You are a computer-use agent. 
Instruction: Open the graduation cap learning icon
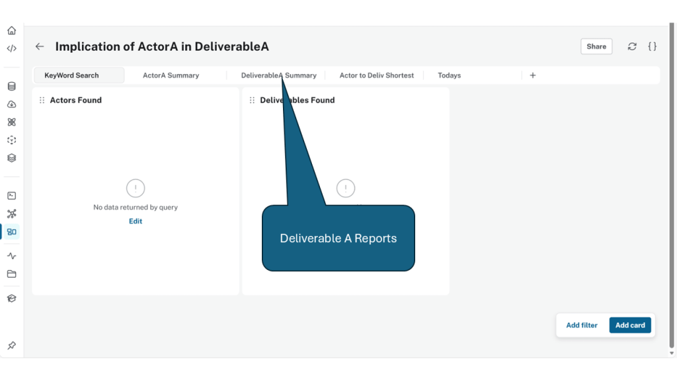[11, 298]
